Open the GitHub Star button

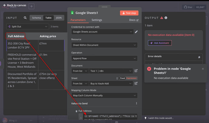(188, 7)
